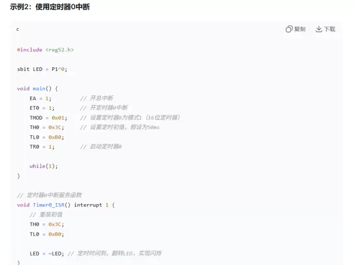Click the EA = 1 statement
The width and height of the screenshot is (355, 265).
(41, 98)
